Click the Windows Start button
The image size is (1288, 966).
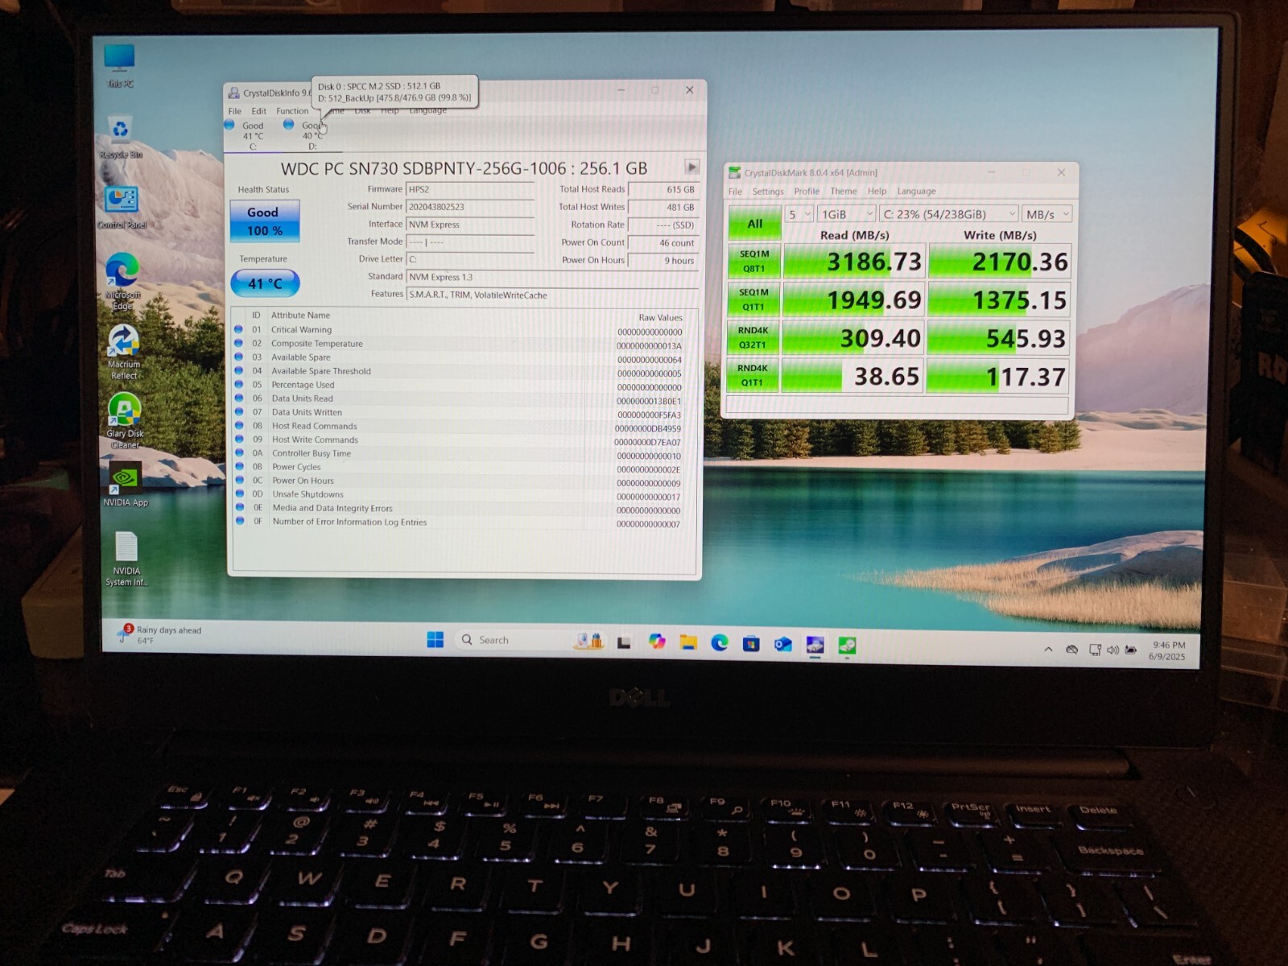(435, 640)
